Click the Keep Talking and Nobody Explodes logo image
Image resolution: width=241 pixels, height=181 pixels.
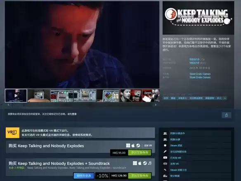[198, 18]
